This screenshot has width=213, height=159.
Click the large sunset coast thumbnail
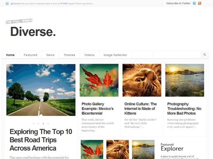point(185,80)
